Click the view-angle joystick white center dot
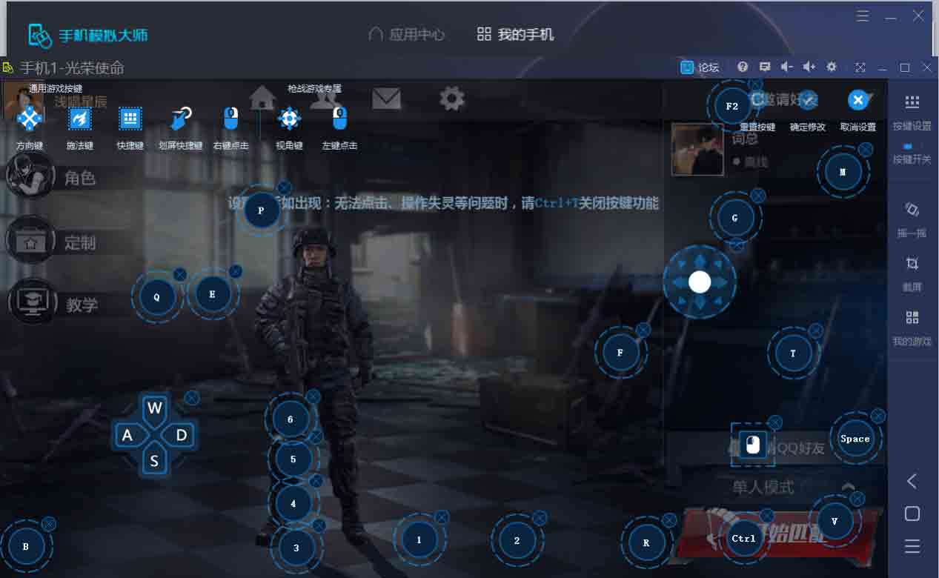The height and width of the screenshot is (578, 939). [x=700, y=282]
